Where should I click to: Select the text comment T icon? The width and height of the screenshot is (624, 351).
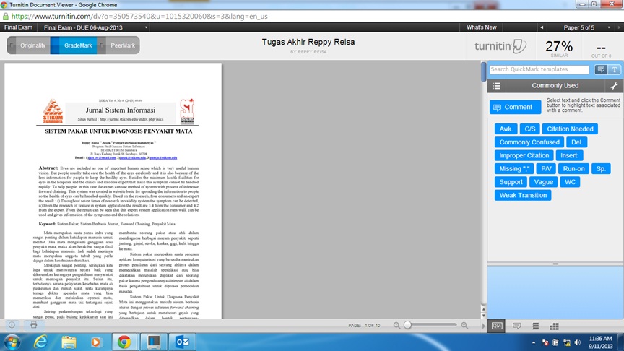[615, 70]
